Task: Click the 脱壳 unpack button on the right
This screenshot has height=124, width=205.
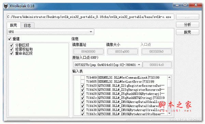Action: point(188,32)
